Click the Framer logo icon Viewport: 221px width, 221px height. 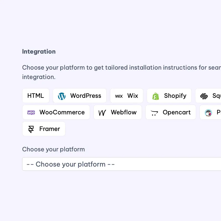tap(31, 129)
